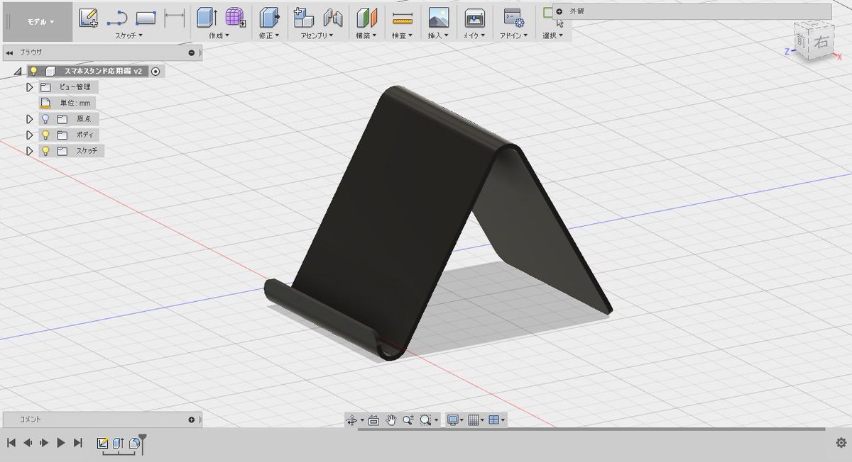Open the 修正 menu
The image size is (852, 462).
click(x=269, y=35)
